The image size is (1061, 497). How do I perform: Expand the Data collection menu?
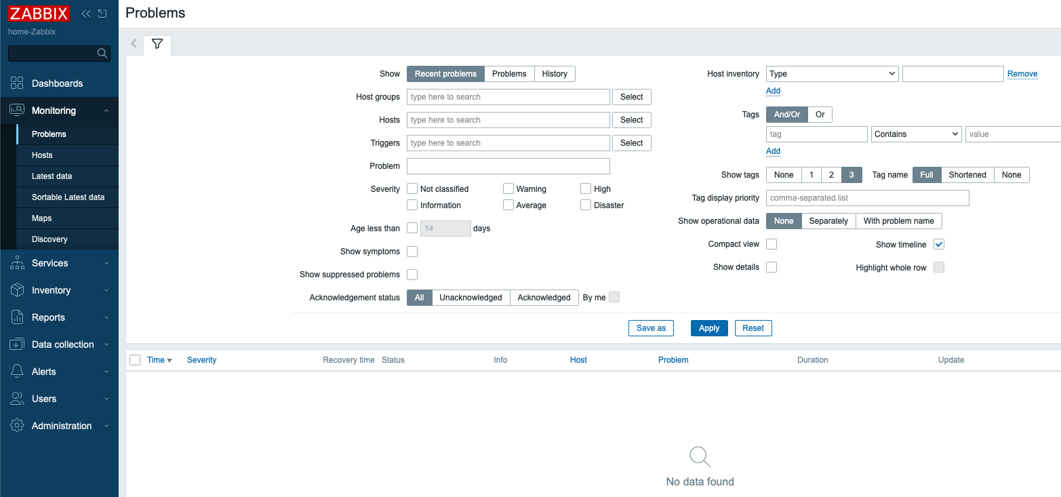(x=62, y=344)
